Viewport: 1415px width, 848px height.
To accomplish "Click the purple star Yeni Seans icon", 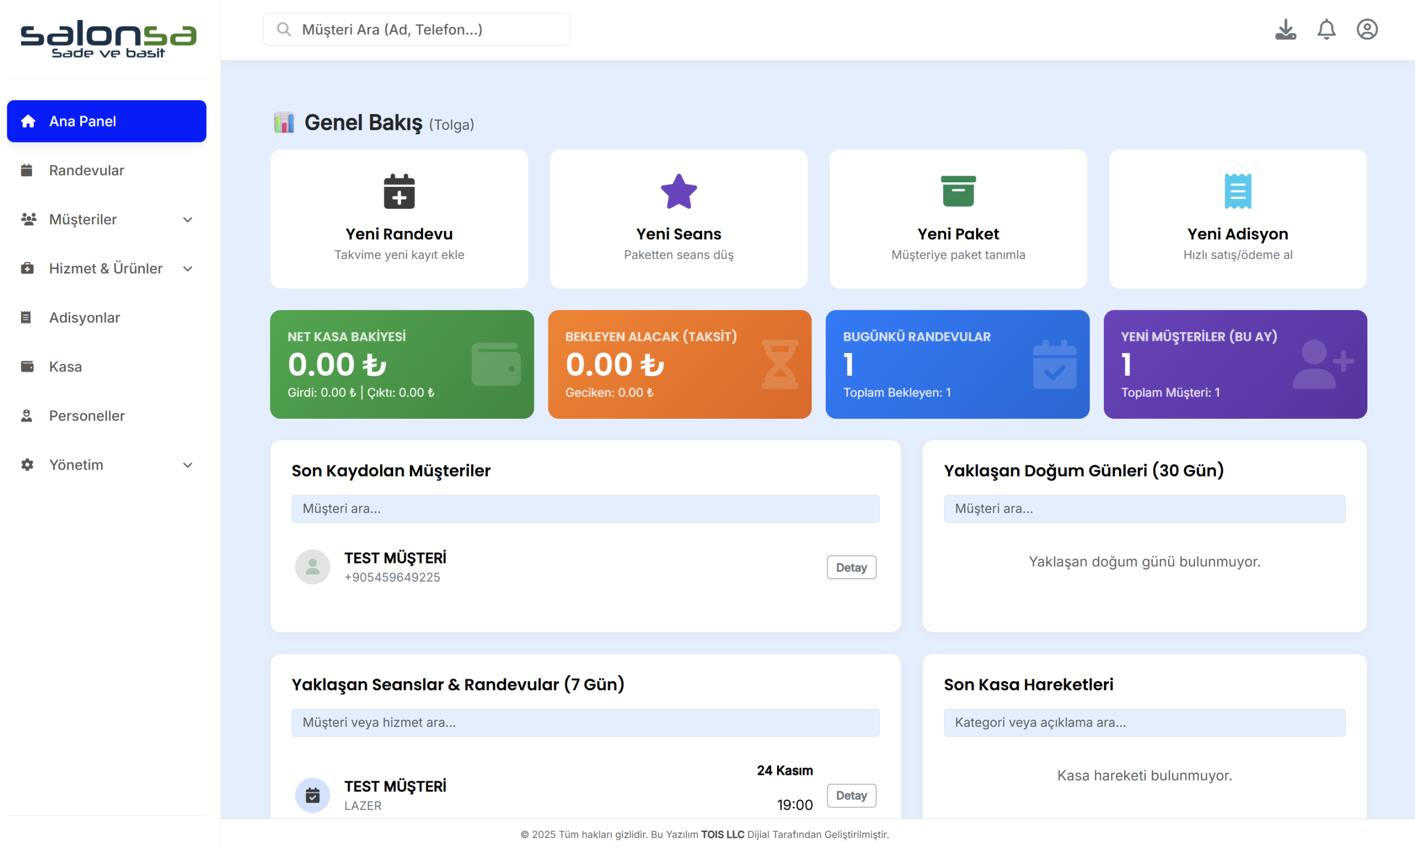I will pyautogui.click(x=679, y=192).
